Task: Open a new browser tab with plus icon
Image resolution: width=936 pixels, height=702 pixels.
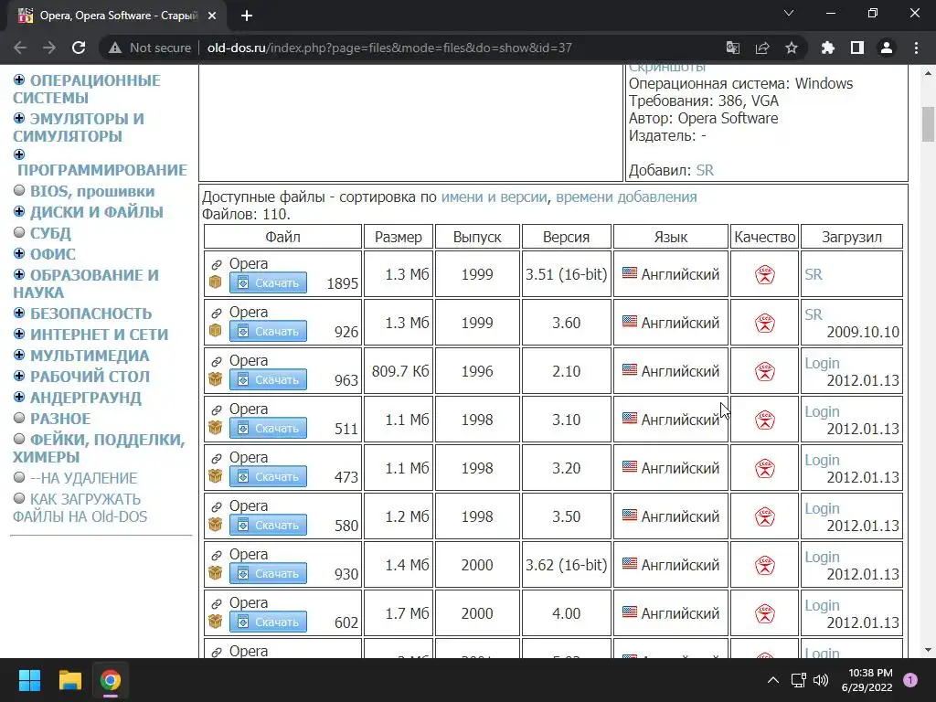Action: [x=247, y=16]
